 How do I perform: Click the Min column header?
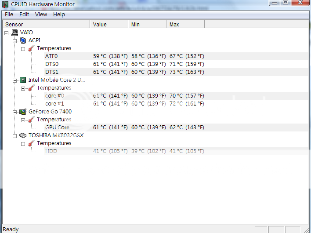coord(147,25)
